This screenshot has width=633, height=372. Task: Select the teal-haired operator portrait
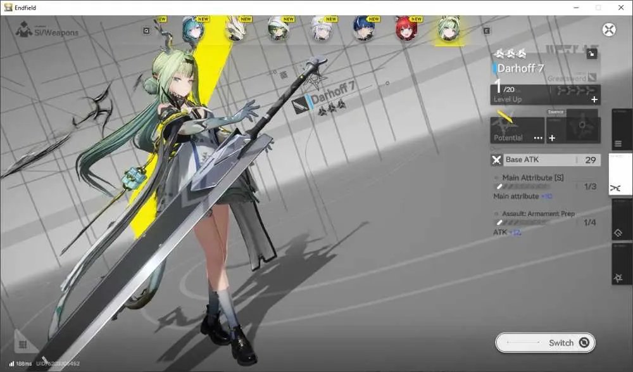tap(192, 29)
